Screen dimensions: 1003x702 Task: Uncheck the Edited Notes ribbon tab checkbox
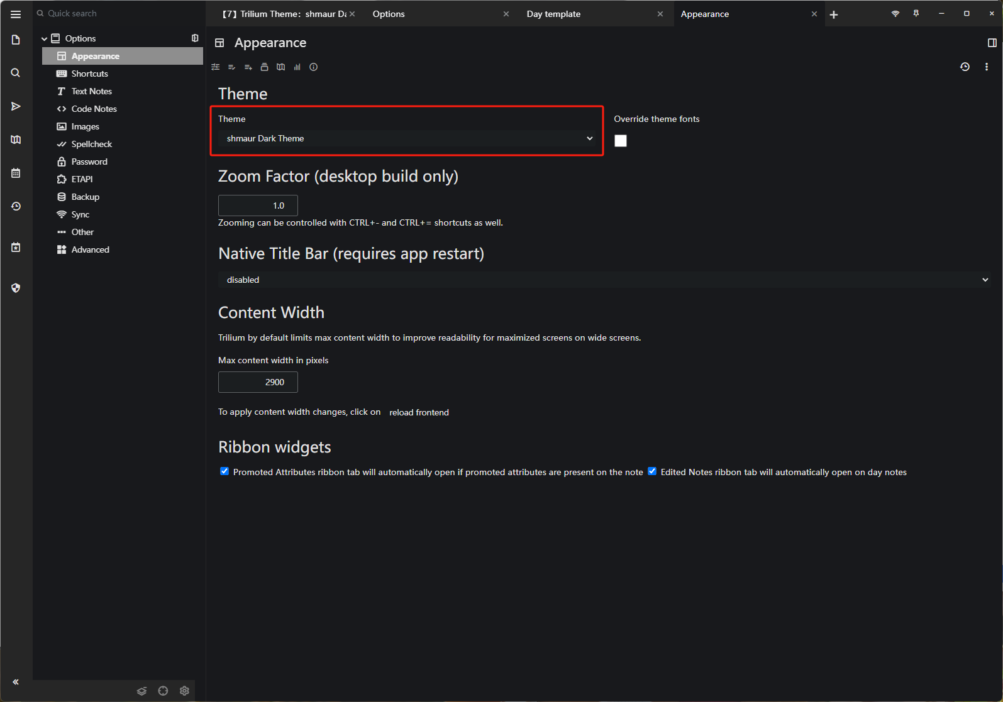(x=652, y=471)
